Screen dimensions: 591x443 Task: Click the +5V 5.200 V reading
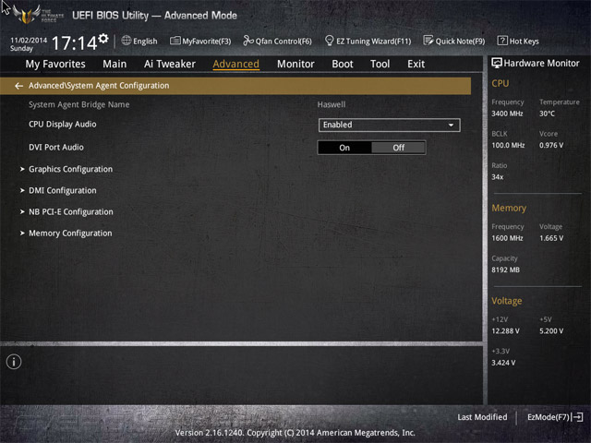tap(551, 330)
